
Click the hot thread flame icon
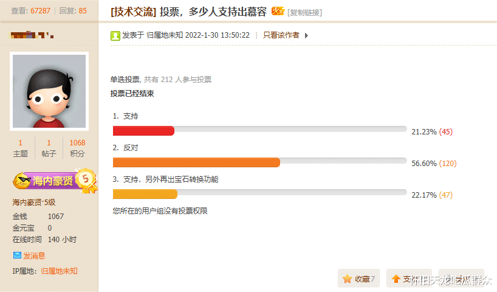coord(277,11)
